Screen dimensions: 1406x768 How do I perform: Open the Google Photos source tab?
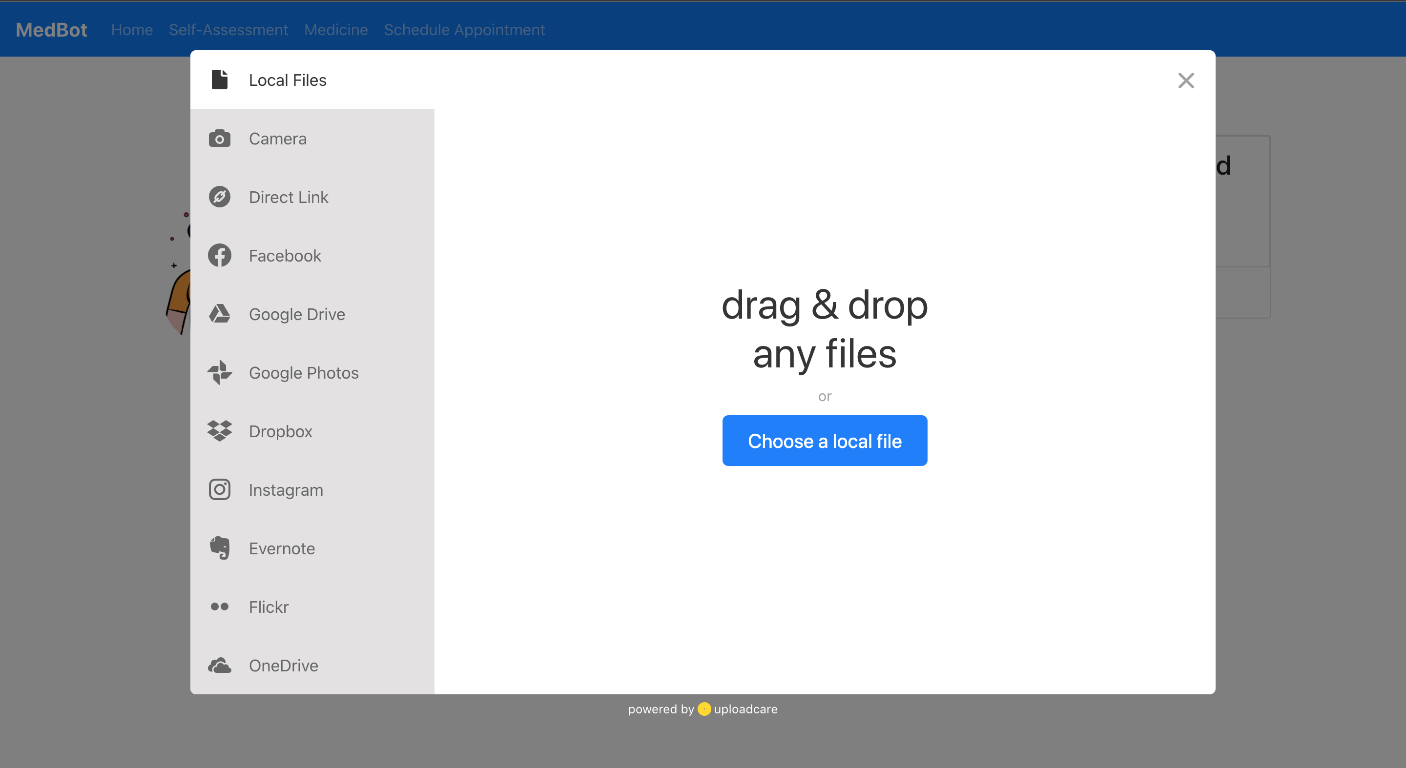click(x=304, y=373)
